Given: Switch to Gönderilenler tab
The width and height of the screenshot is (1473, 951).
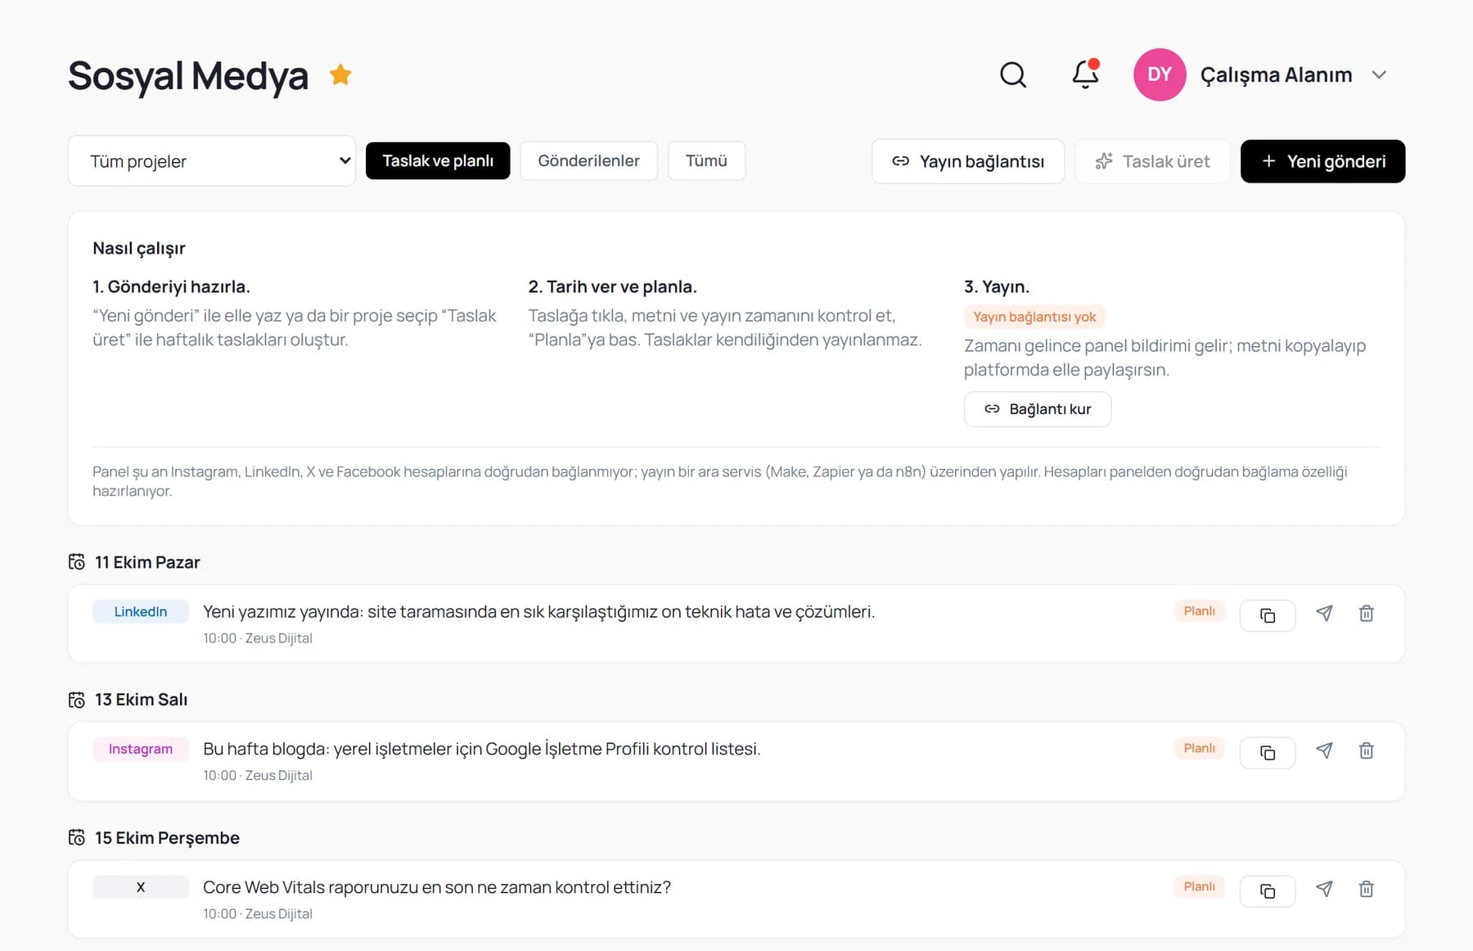Looking at the screenshot, I should point(588,160).
